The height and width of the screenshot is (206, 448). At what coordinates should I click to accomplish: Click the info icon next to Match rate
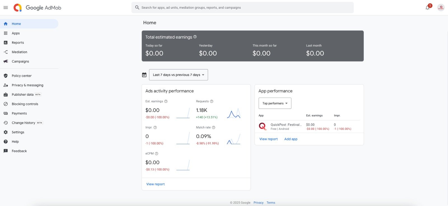214,127
